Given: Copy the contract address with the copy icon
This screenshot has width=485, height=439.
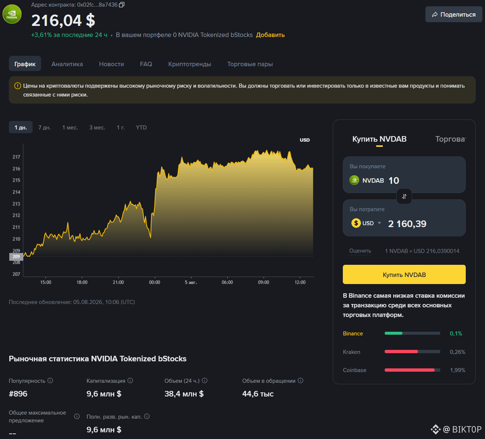Looking at the screenshot, I should (x=122, y=5).
